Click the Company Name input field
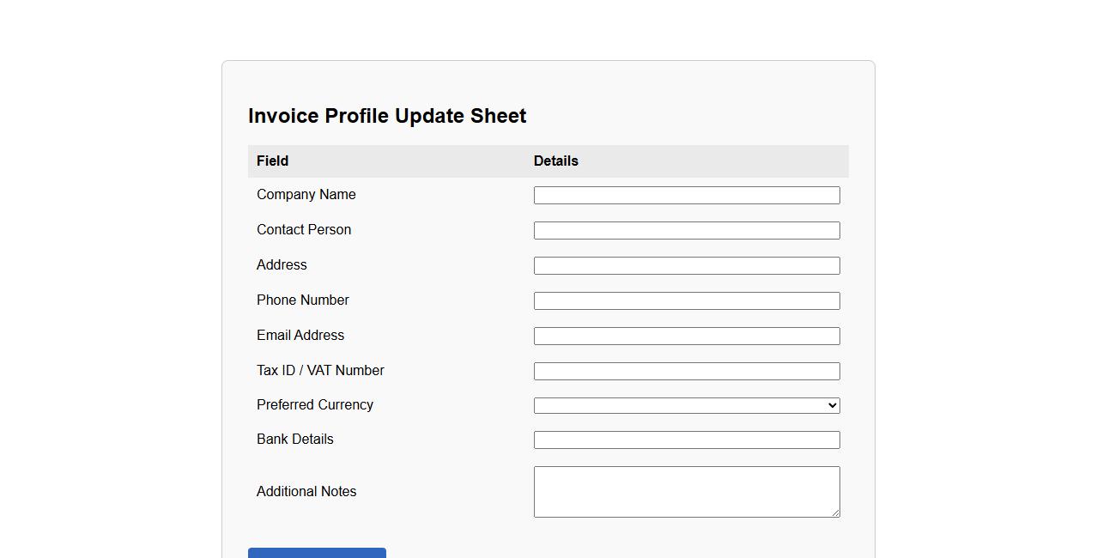Viewport: 1097px width, 558px height. [687, 196]
